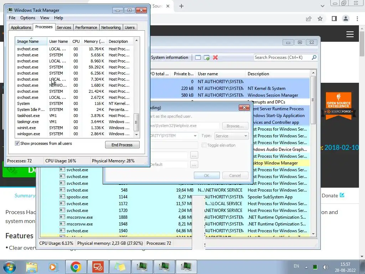The width and height of the screenshot is (365, 274).
Task: Switch to Google Chrome in the taskbar
Action: click(x=76, y=267)
